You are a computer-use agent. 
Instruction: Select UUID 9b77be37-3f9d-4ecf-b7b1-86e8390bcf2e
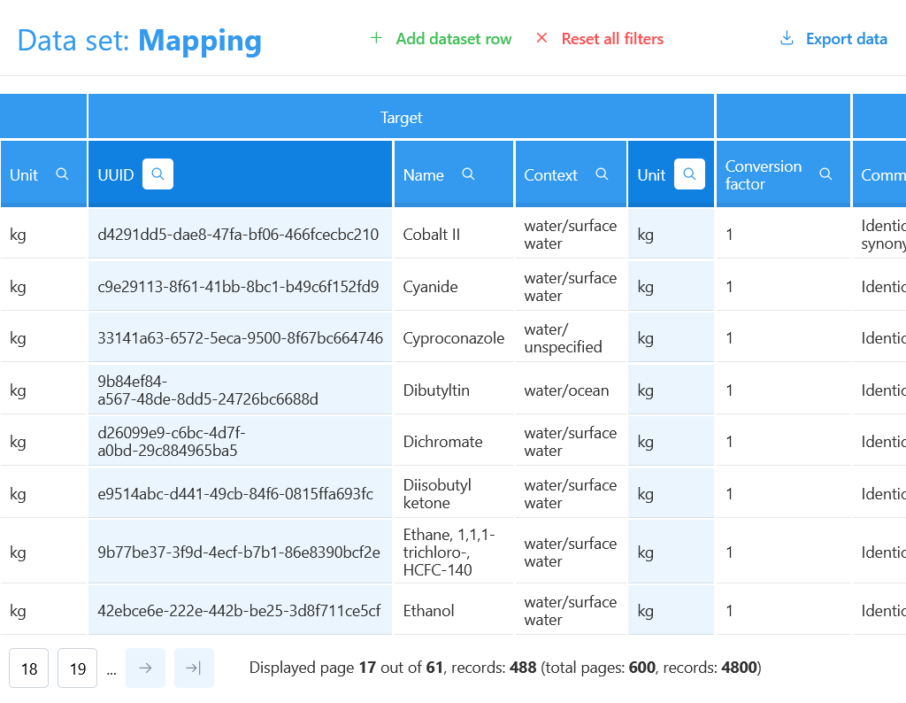pos(239,552)
